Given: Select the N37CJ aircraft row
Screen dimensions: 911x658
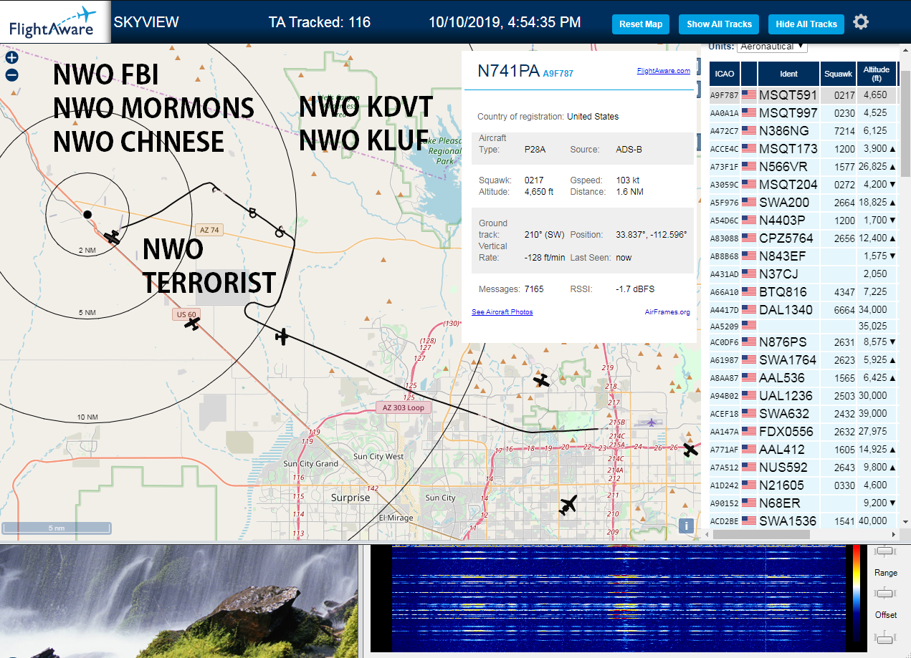Looking at the screenshot, I should [803, 274].
